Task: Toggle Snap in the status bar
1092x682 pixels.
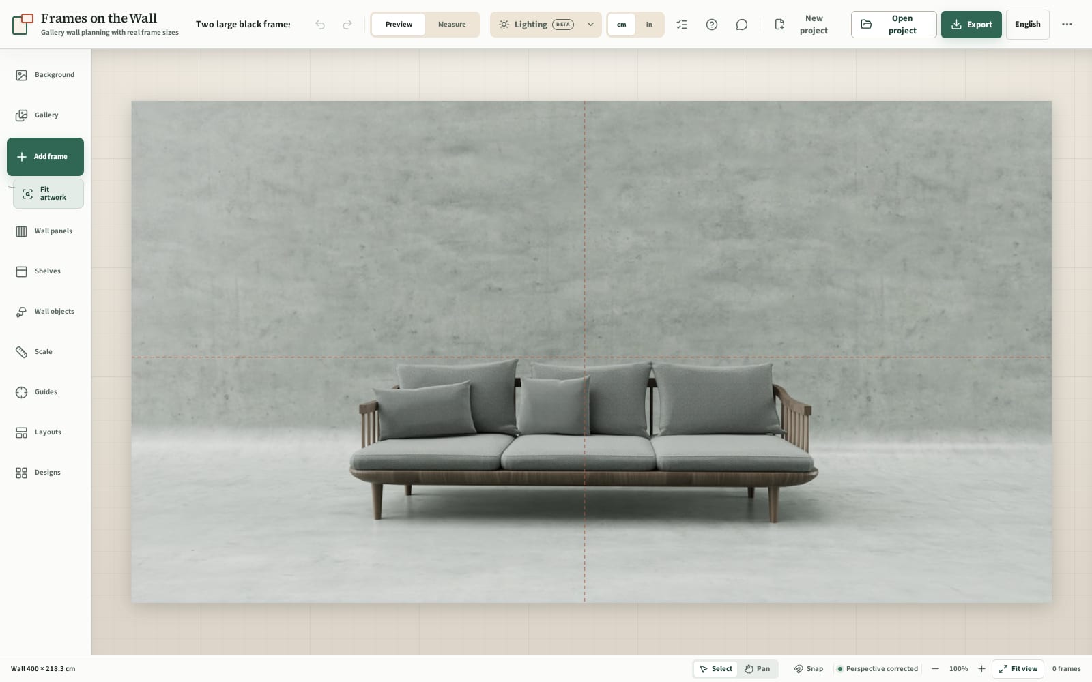Action: [809, 669]
